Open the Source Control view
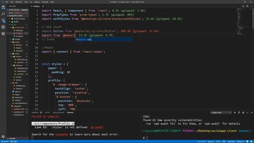254x143 pixels. click(3, 20)
